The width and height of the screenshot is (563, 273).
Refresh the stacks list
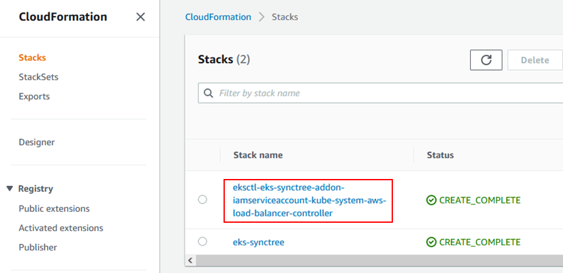click(486, 60)
